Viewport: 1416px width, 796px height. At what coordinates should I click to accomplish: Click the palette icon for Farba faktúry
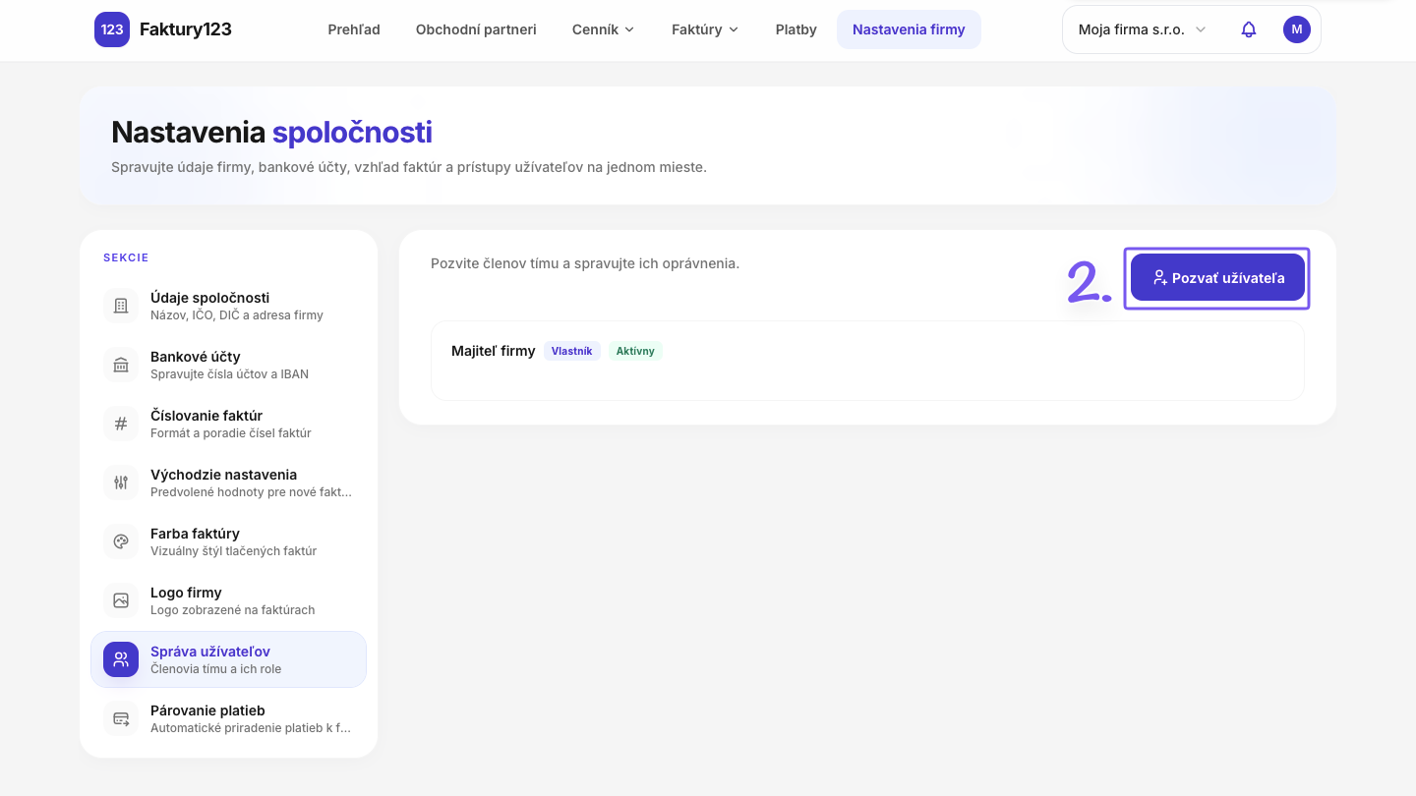[121, 541]
